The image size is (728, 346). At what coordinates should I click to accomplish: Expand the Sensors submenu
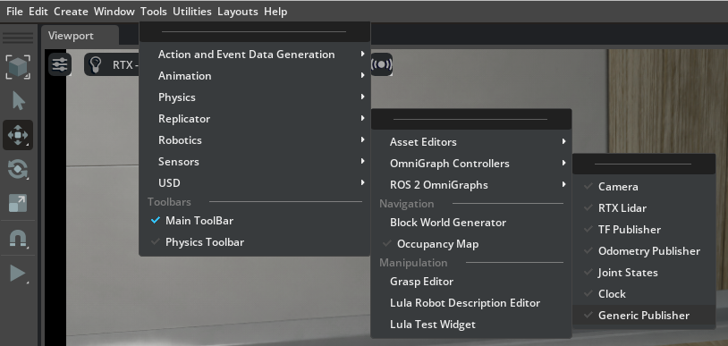click(254, 161)
